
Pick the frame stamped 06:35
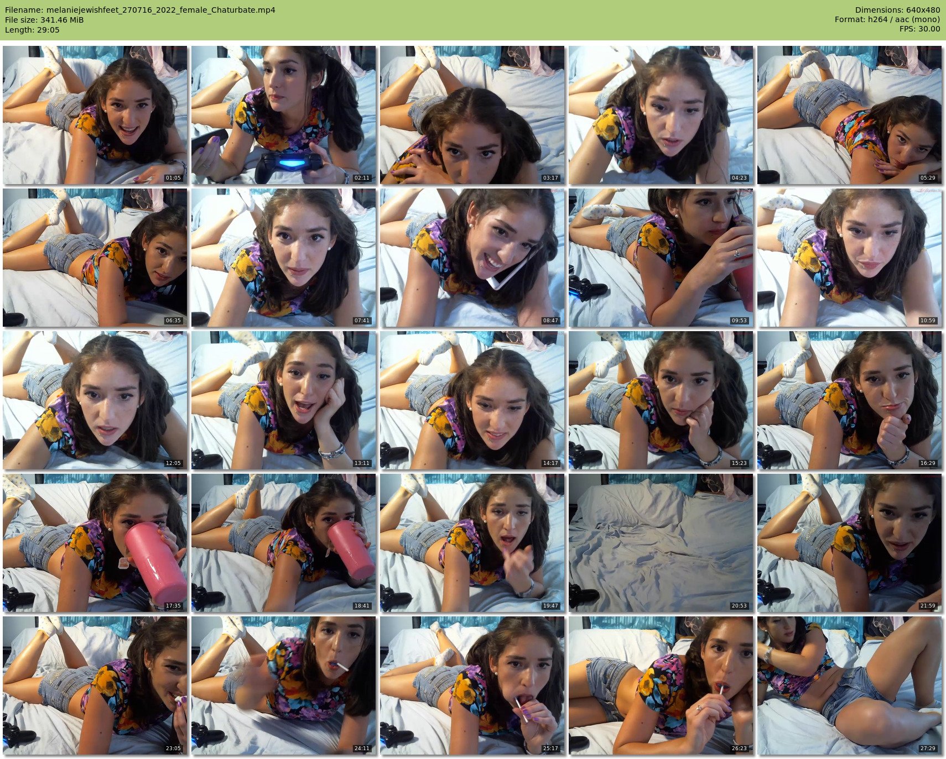point(95,258)
